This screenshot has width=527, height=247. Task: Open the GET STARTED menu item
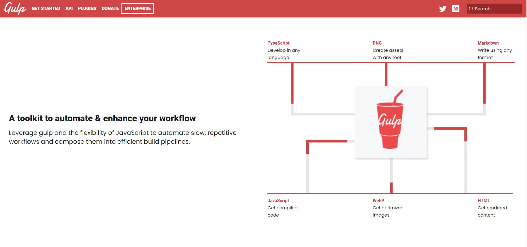[46, 8]
